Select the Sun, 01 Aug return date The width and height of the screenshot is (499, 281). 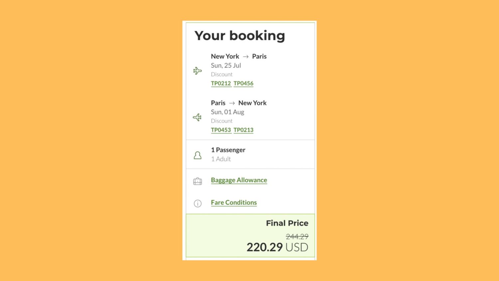(228, 112)
